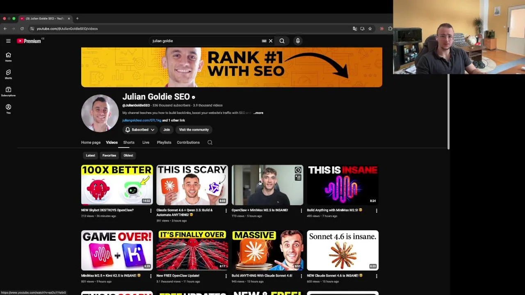Switch to the Home page tab
Viewport: 525px width, 295px height.
(x=91, y=143)
